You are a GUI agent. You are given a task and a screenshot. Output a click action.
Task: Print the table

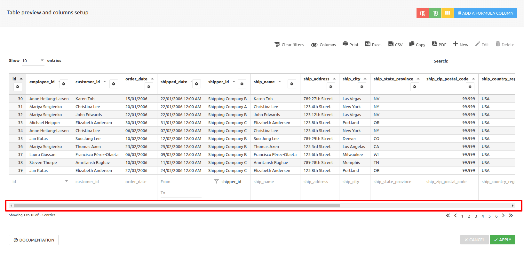click(x=351, y=45)
